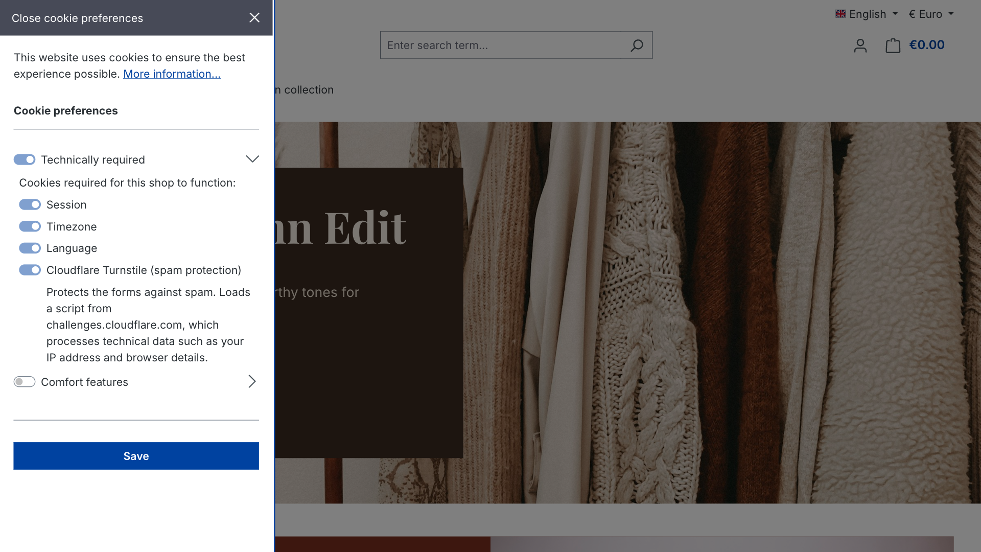The height and width of the screenshot is (552, 981).
Task: Open the shopping cart bag icon
Action: click(x=893, y=45)
